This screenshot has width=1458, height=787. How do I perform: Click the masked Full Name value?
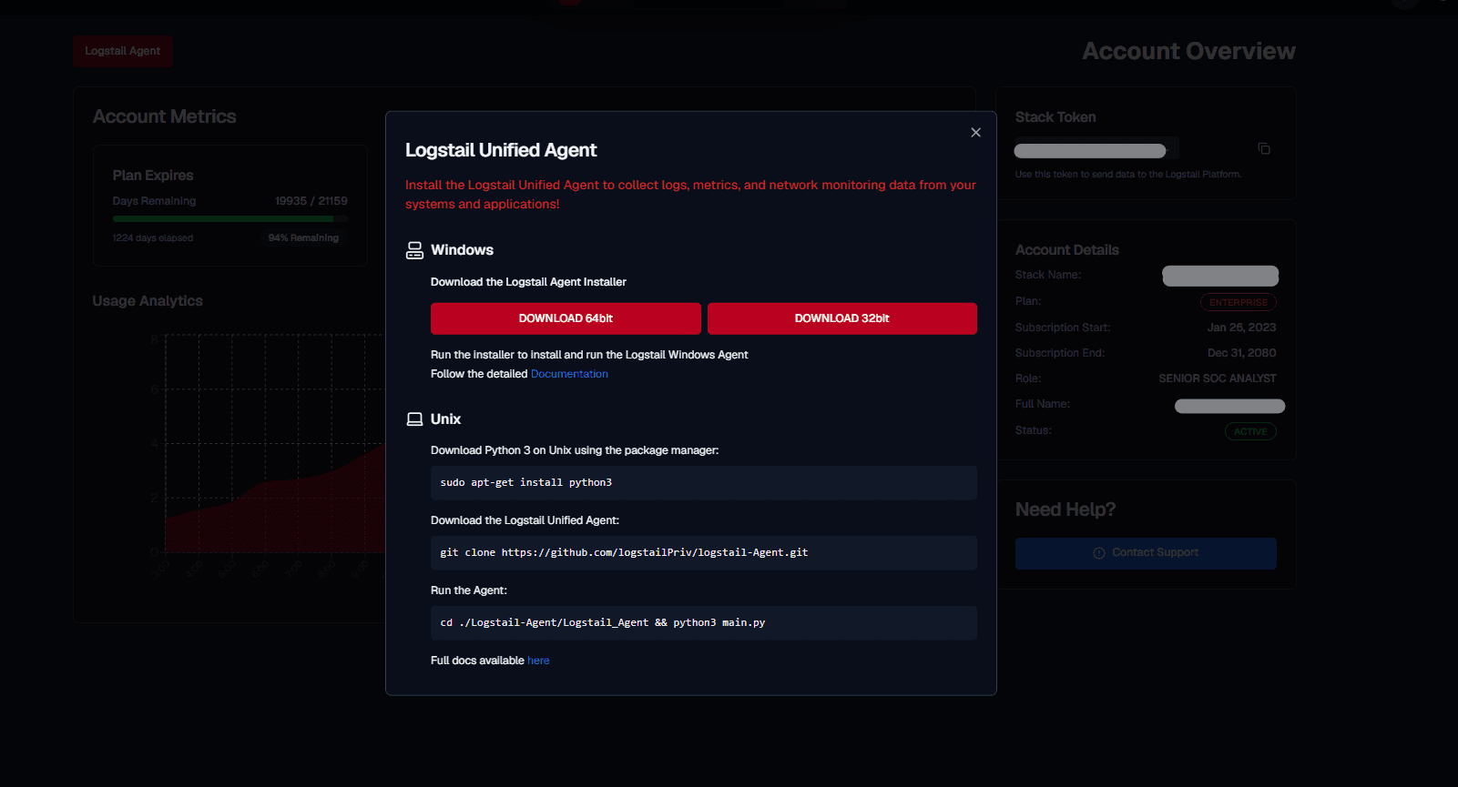coord(1229,406)
